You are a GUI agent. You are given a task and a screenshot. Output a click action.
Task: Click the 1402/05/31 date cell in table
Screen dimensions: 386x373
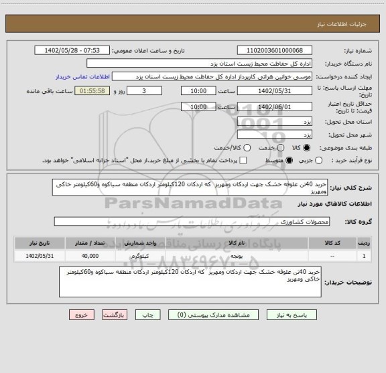(x=40, y=256)
